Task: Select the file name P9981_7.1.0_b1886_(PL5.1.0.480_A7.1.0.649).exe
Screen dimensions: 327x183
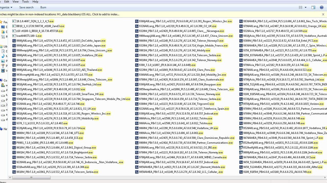Action: pos(45,143)
